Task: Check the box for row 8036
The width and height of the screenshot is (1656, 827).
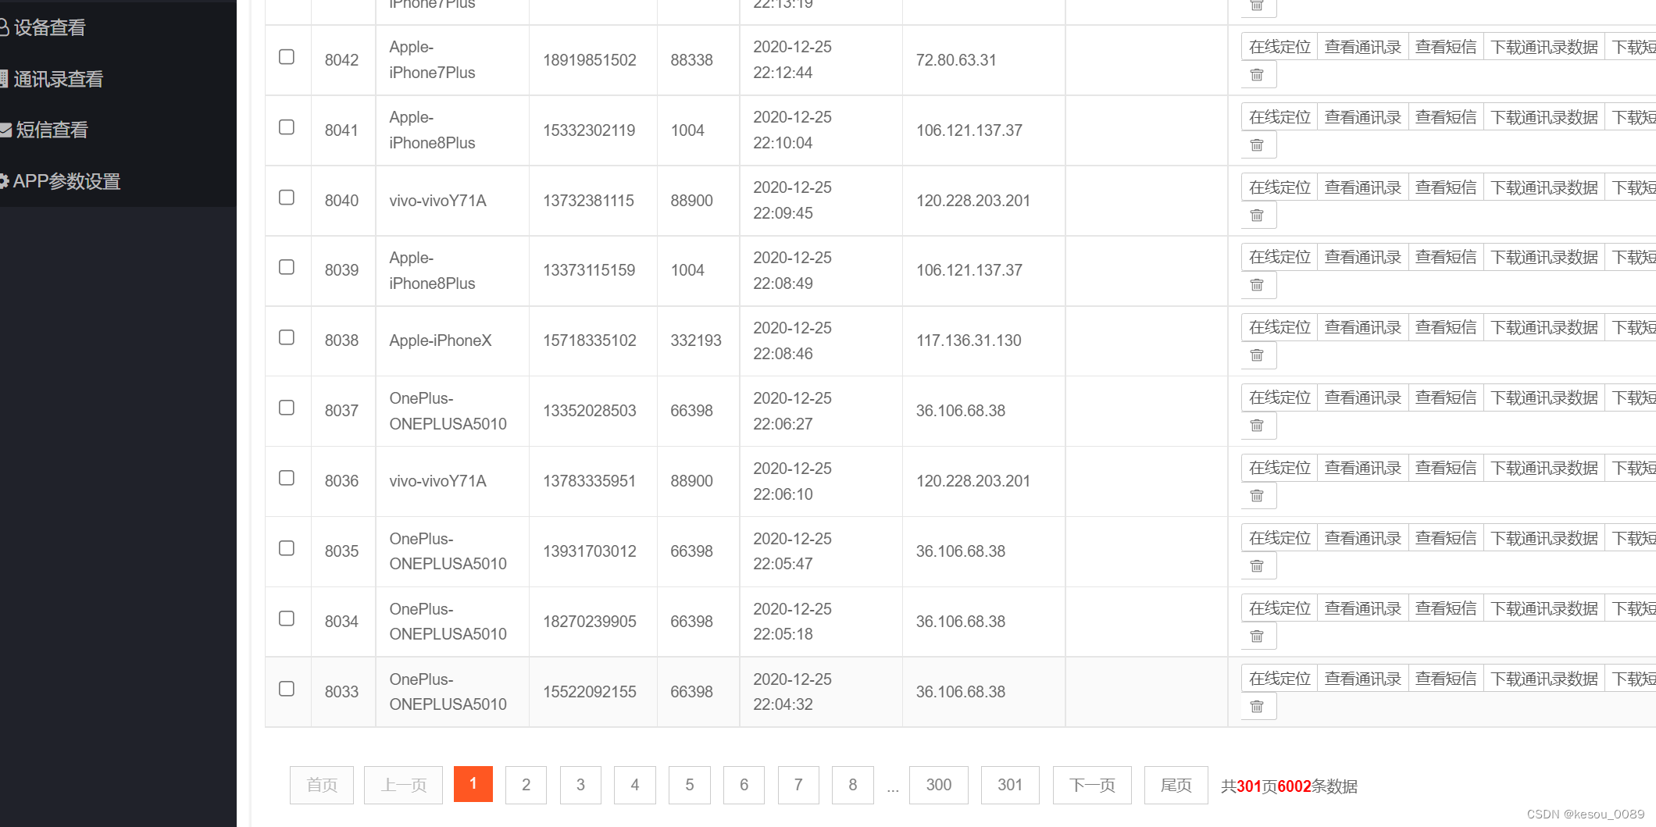Action: pyautogui.click(x=287, y=478)
